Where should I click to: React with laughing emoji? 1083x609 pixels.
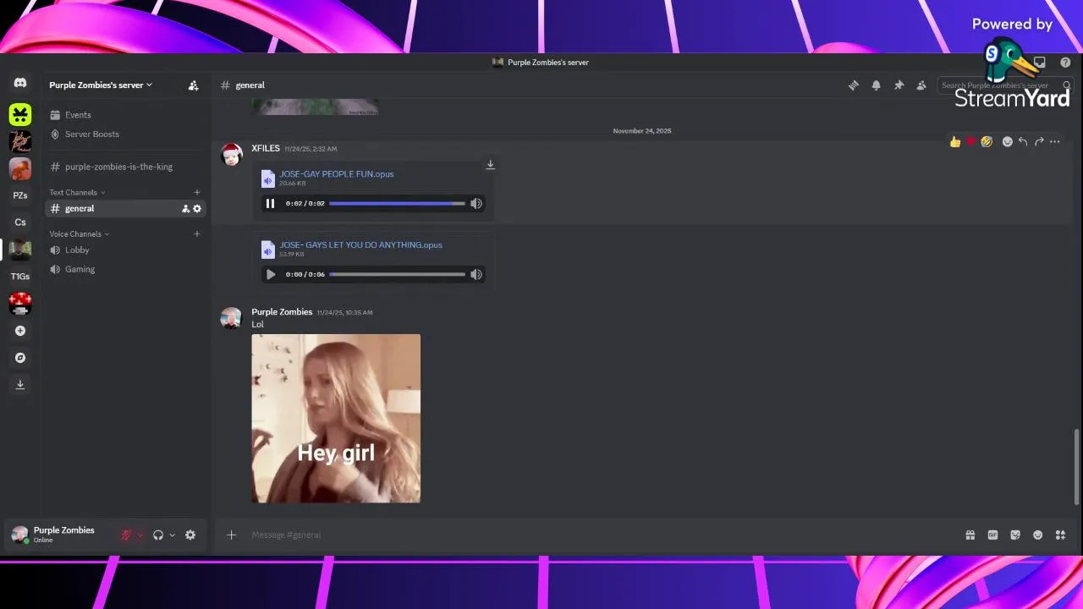tap(987, 142)
